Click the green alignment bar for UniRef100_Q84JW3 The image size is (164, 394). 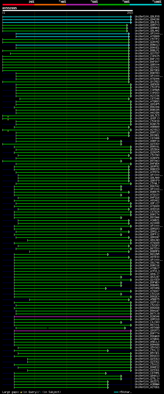pyautogui.click(x=79, y=240)
